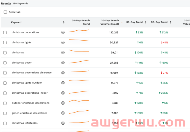The height and width of the screenshot is (132, 190).
Task: Select the checkbox for keyword christmas
Action: [5, 53]
